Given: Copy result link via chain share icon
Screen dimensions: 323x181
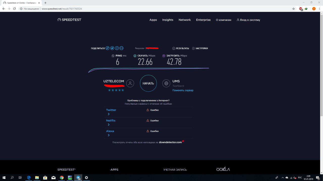Looking at the screenshot, I should [107, 48].
